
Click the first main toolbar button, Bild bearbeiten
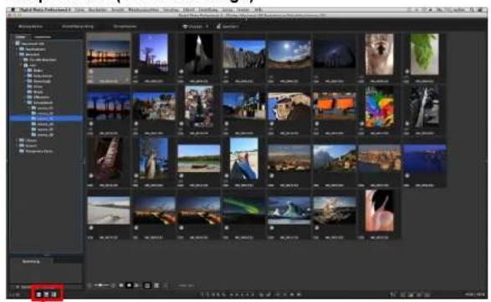point(31,27)
